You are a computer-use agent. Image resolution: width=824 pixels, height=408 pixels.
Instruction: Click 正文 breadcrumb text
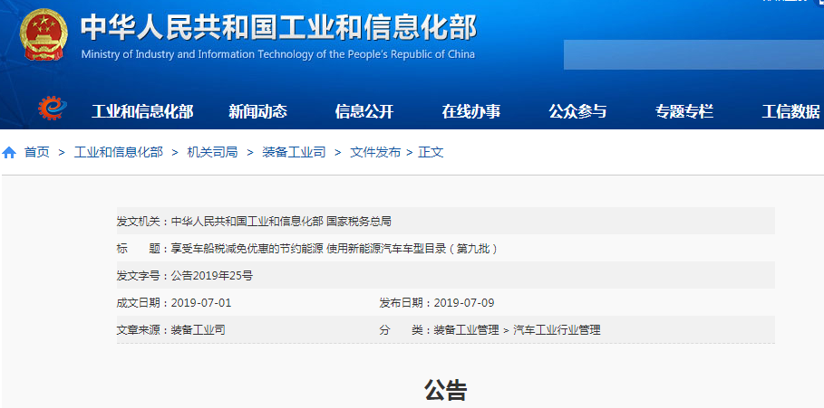coord(431,153)
